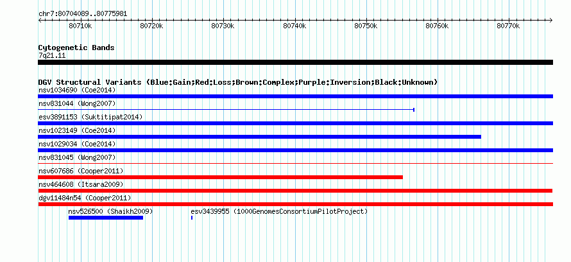
Task: Click the 80770k ruler tick label
Action: (509, 26)
